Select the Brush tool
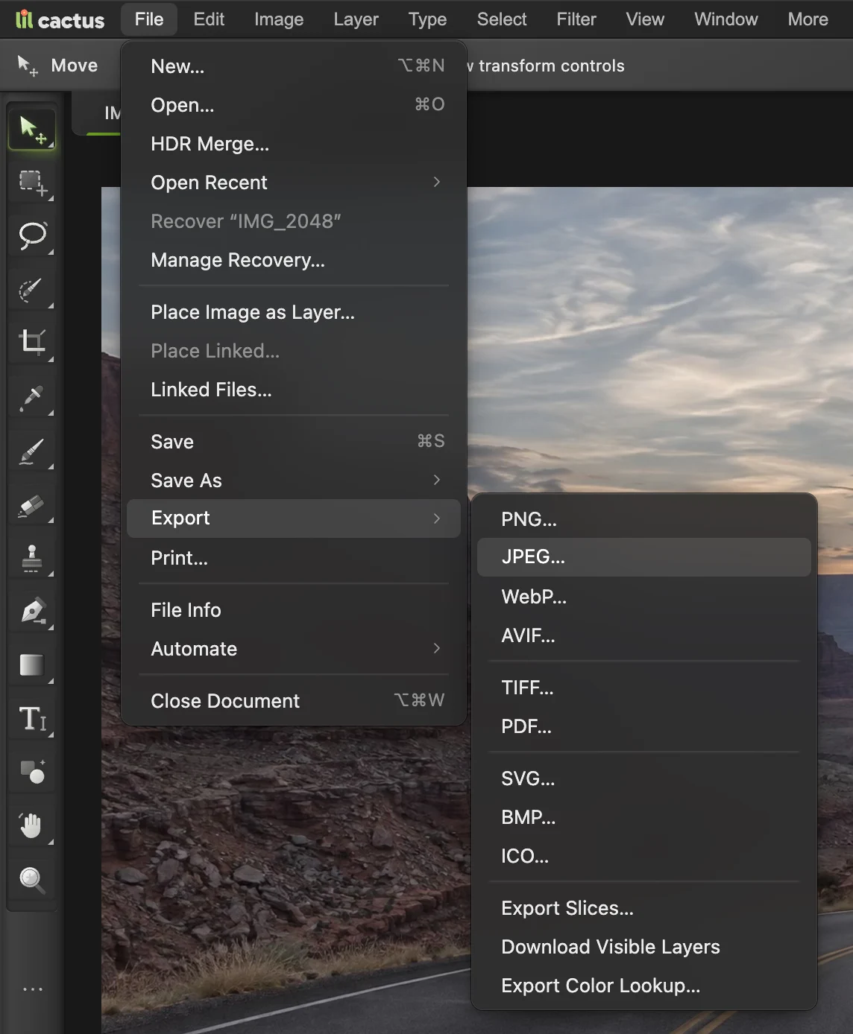Viewport: 853px width, 1034px height. point(32,451)
